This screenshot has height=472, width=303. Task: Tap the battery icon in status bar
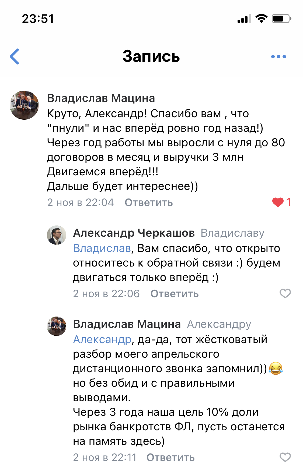pyautogui.click(x=281, y=19)
